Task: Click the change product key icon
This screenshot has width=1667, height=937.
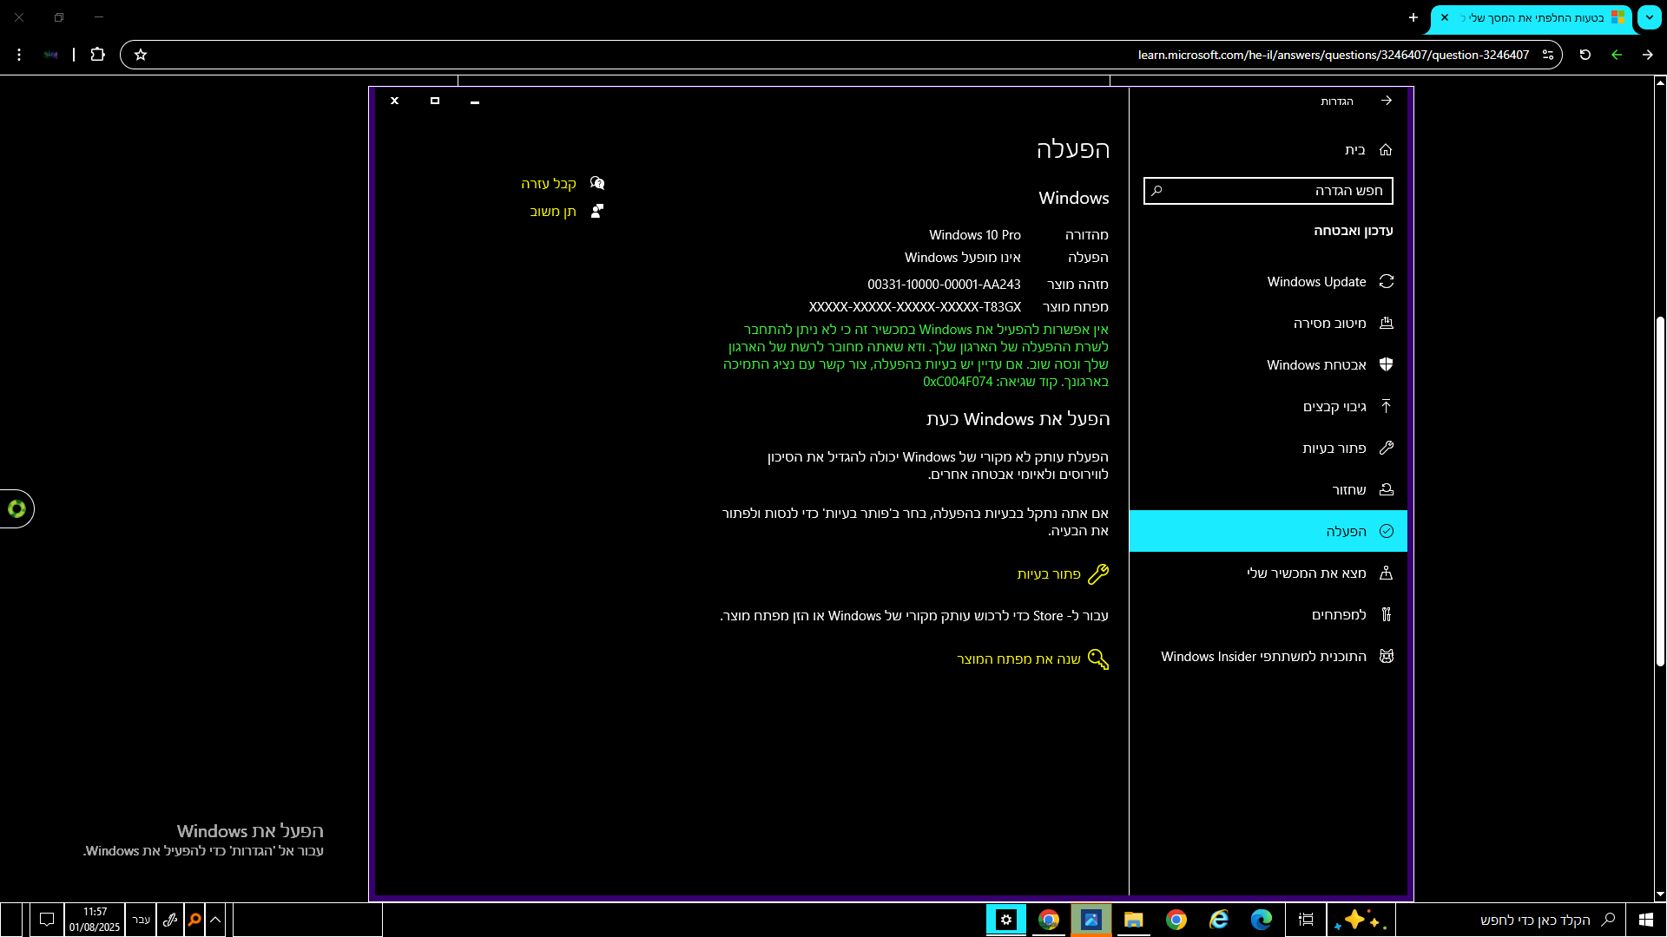Action: pos(1098,659)
